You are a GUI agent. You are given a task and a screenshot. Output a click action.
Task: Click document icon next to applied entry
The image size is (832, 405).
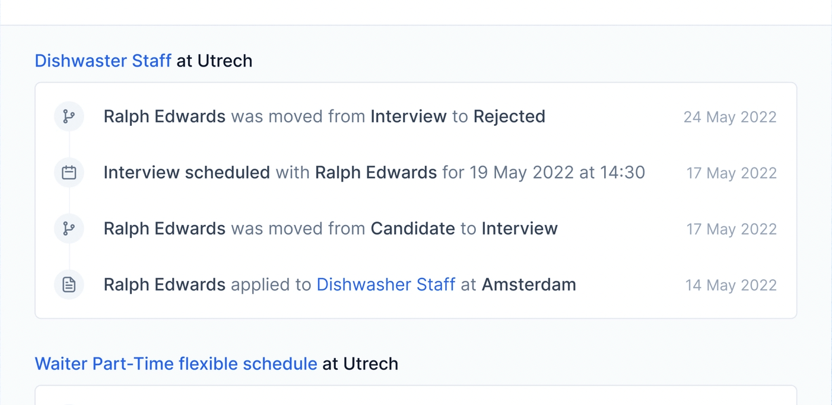(69, 284)
